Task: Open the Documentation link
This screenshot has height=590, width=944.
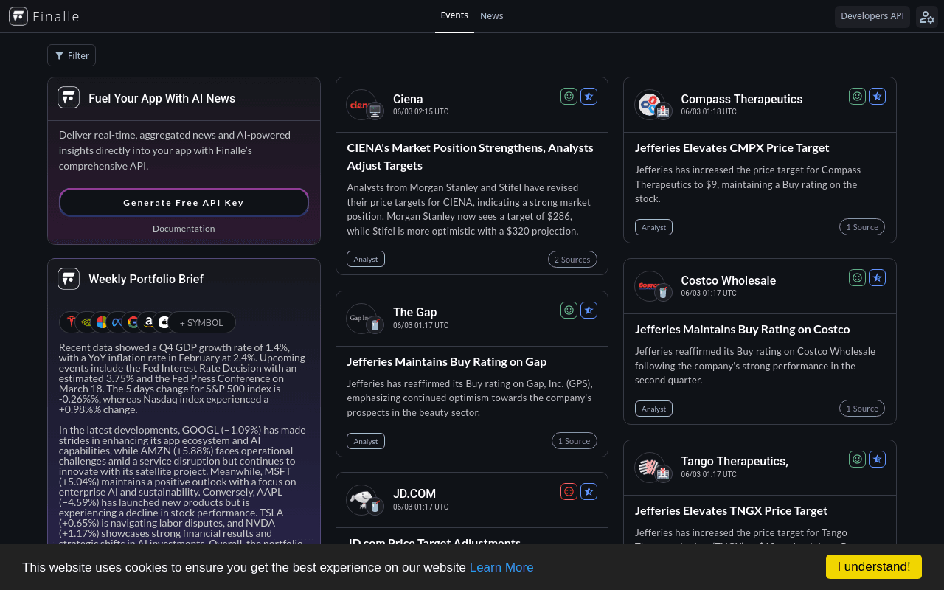Action: (x=184, y=229)
